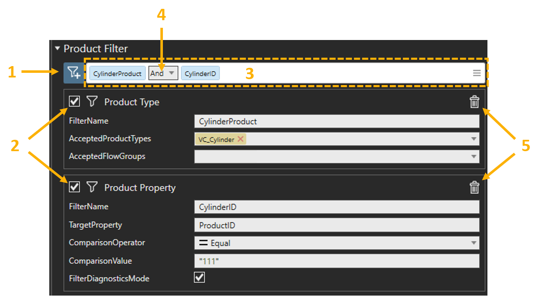
Task: Open the ComparisonOperator Equal dropdown
Action: point(474,243)
